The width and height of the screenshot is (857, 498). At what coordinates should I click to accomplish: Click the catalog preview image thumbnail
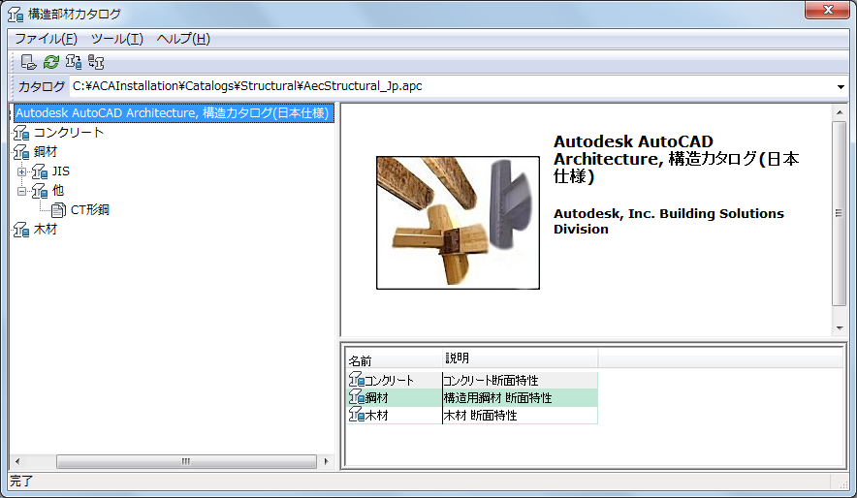coord(458,223)
